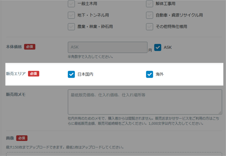The height and width of the screenshot is (156, 226).
Task: Click the 必須 badge beside 販売エリア
Action: tap(34, 74)
